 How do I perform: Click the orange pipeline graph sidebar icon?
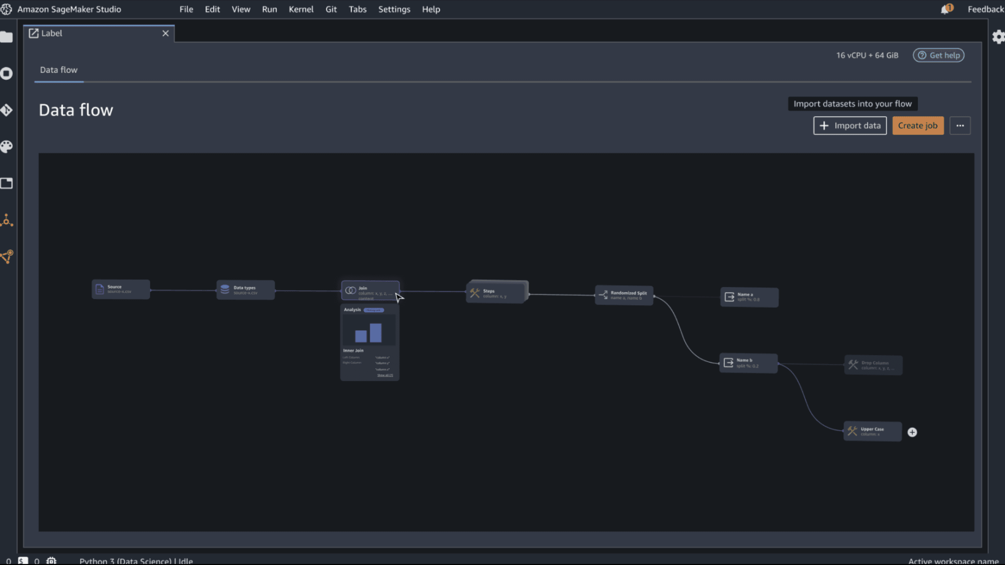(6, 257)
